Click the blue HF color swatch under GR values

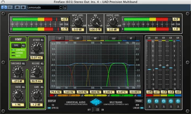click(x=178, y=95)
